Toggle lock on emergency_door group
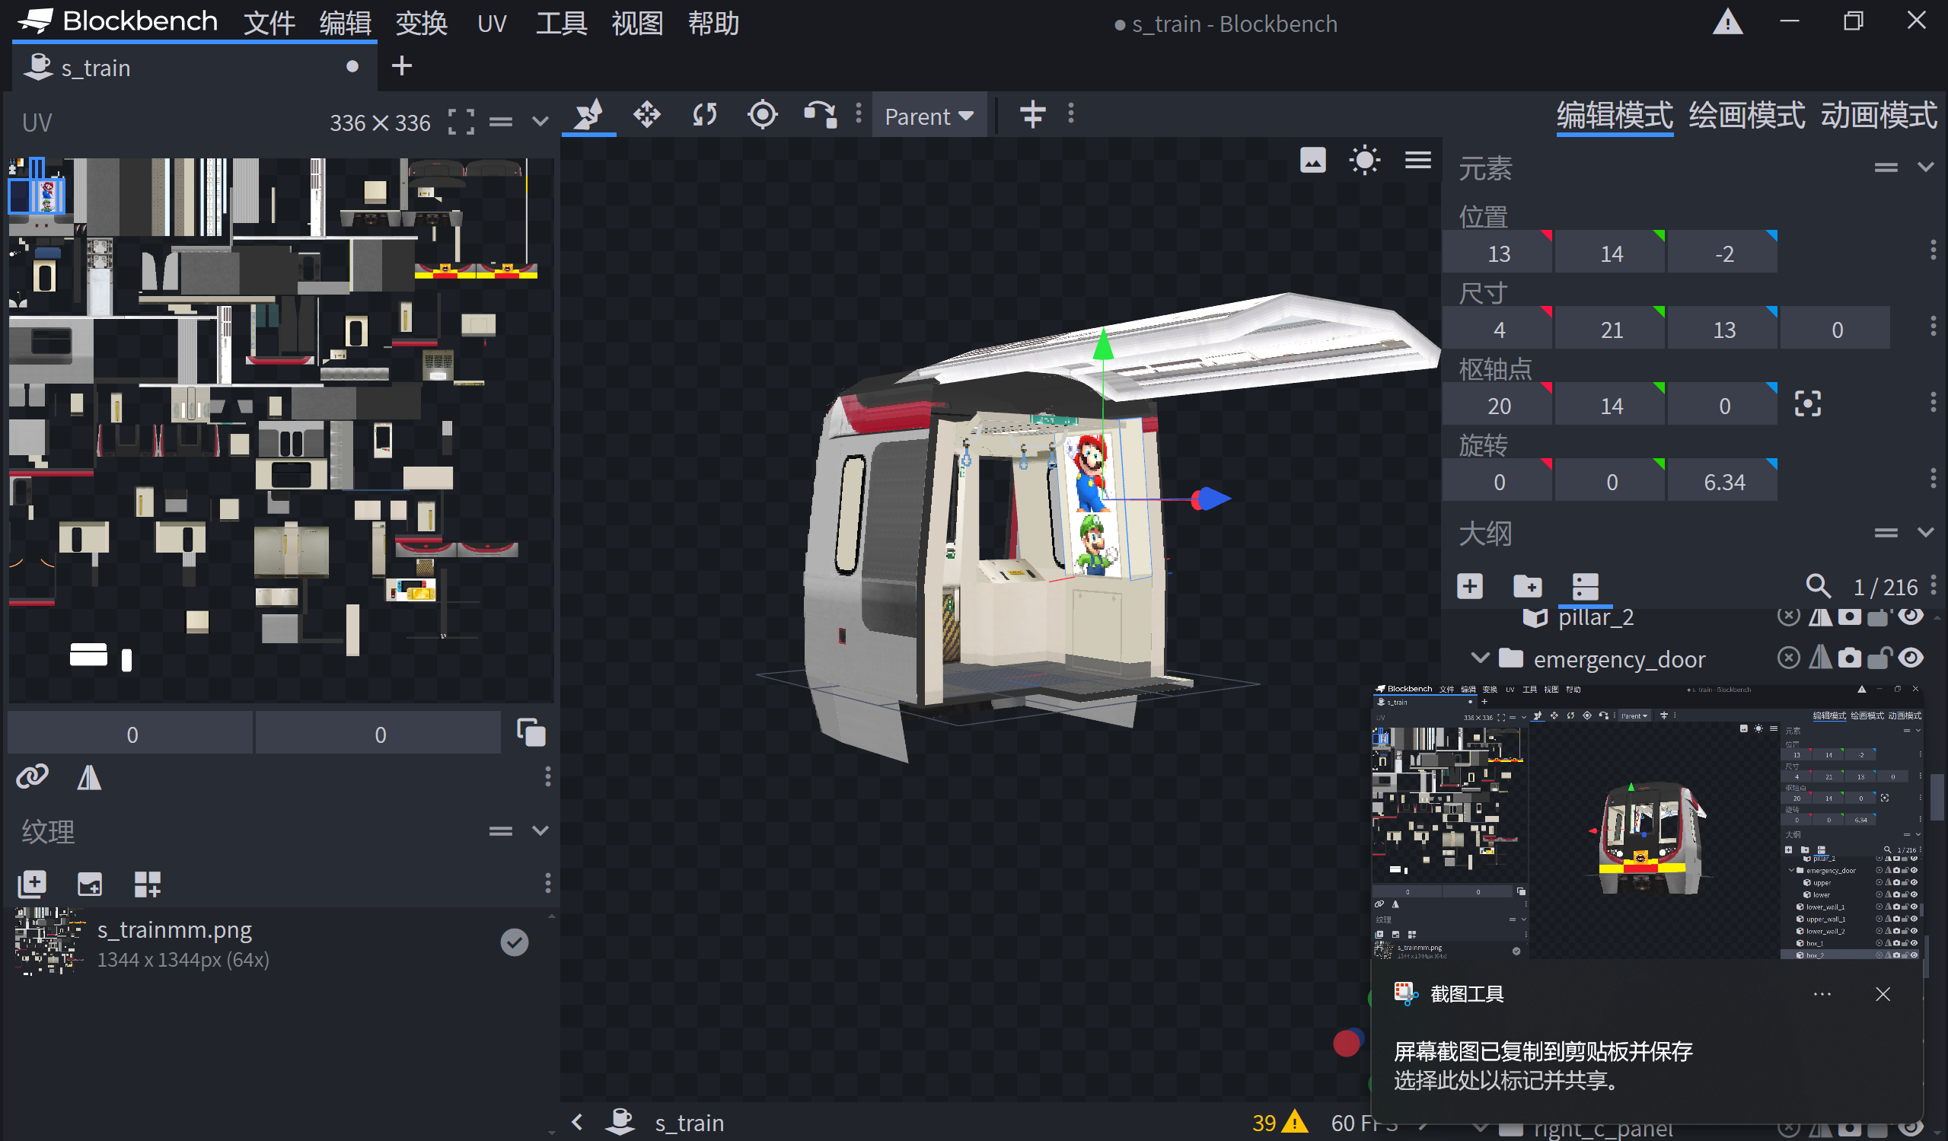Viewport: 1948px width, 1141px height. [x=1879, y=657]
